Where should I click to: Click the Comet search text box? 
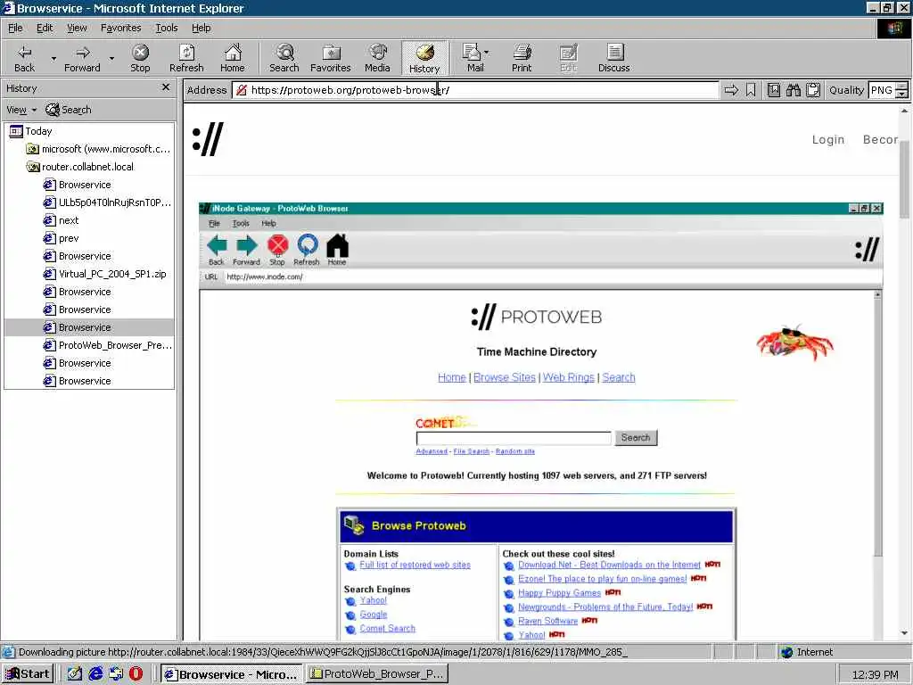514,438
